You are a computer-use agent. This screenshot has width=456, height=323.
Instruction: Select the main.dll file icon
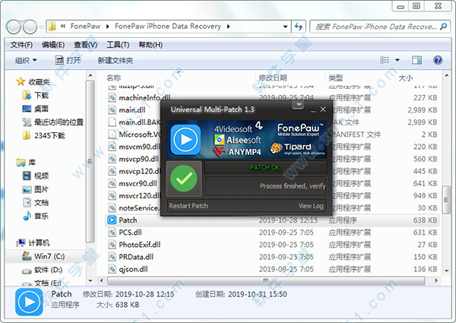(x=112, y=110)
